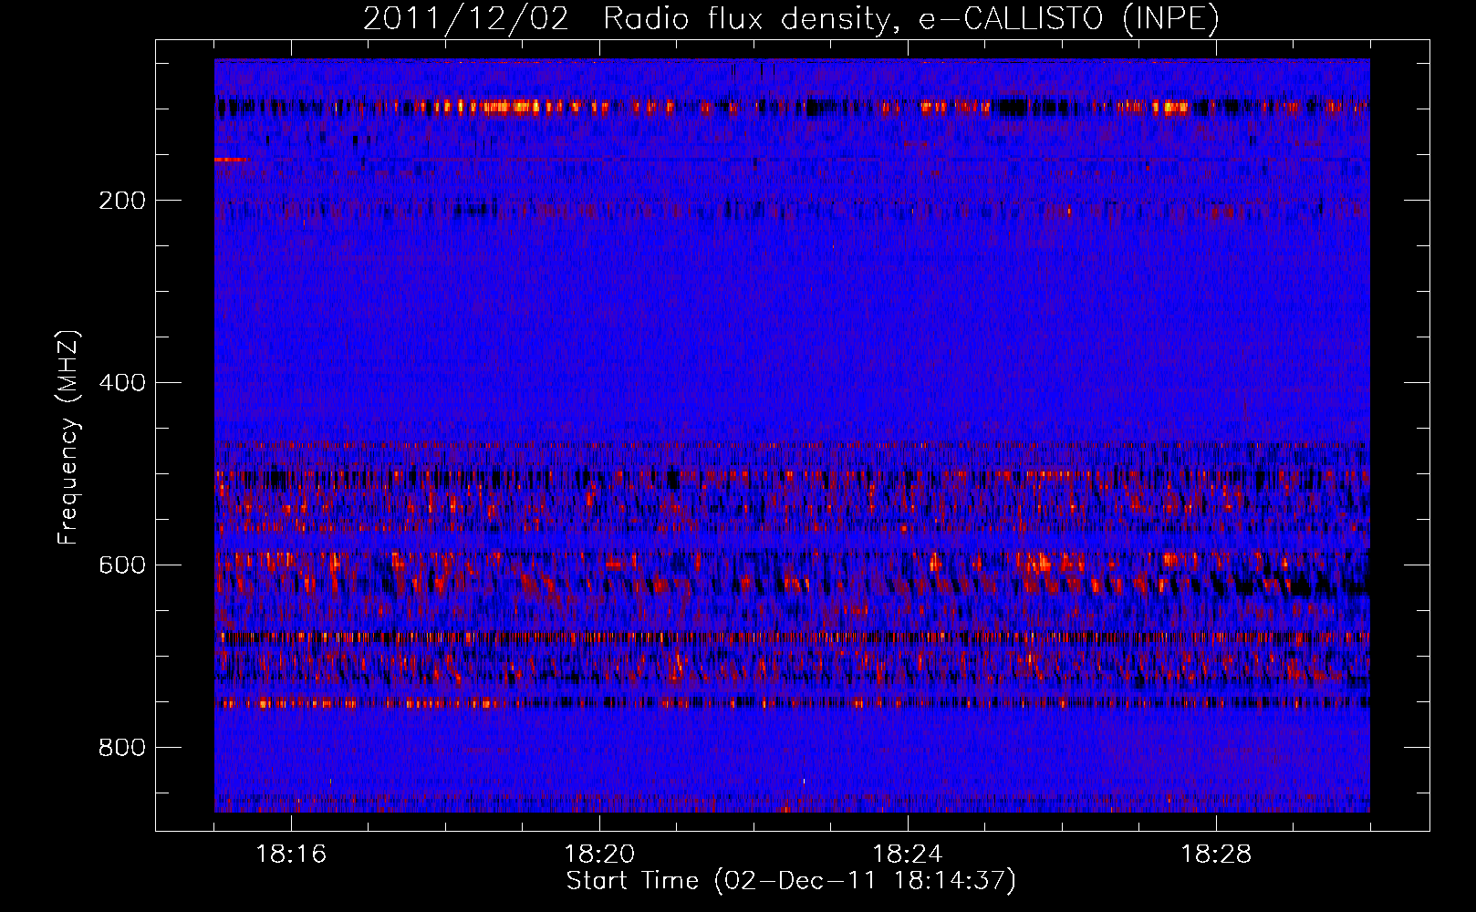Click the 18:28 time tick label

[x=1216, y=855]
